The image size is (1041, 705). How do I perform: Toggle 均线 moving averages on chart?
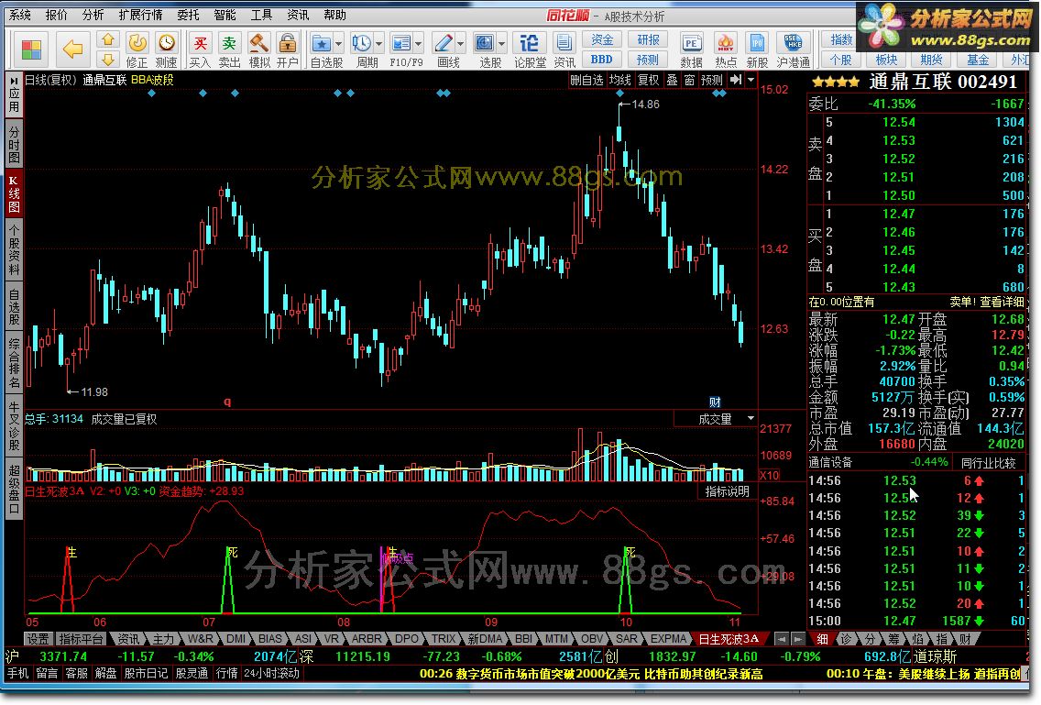(620, 80)
